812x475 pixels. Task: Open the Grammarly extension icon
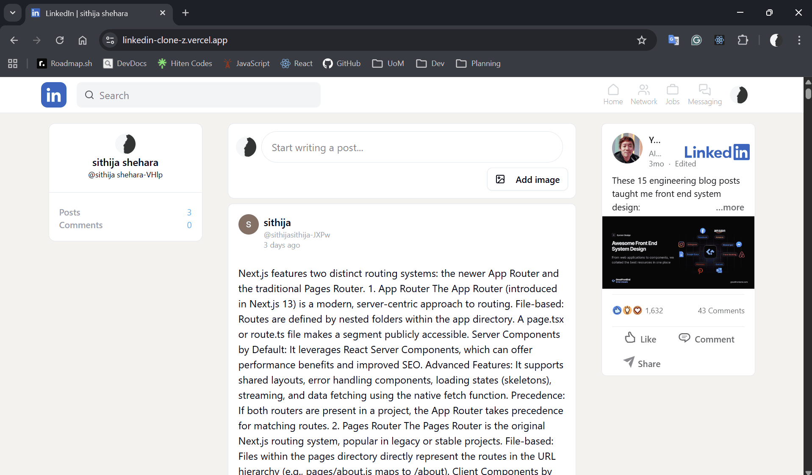696,40
